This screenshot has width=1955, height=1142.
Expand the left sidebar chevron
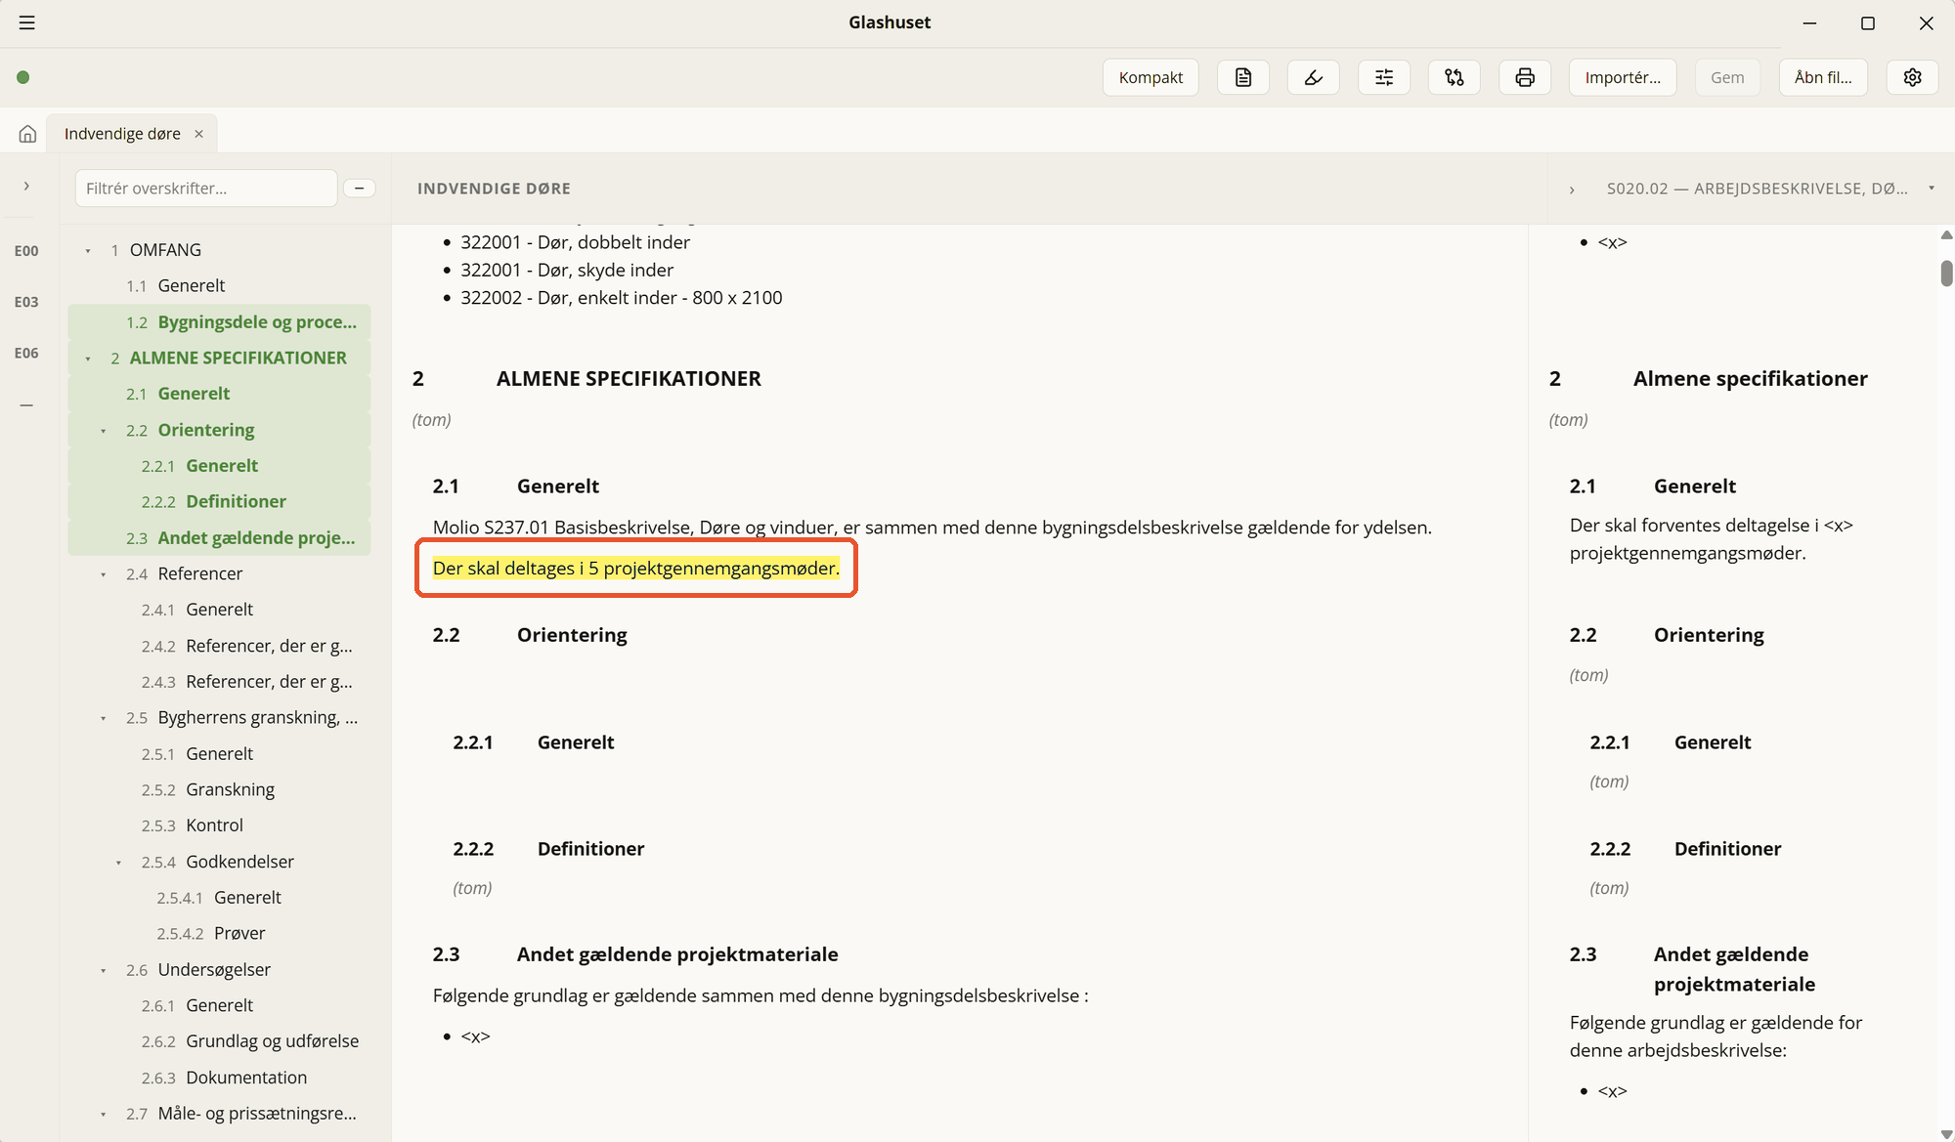pyautogui.click(x=26, y=186)
